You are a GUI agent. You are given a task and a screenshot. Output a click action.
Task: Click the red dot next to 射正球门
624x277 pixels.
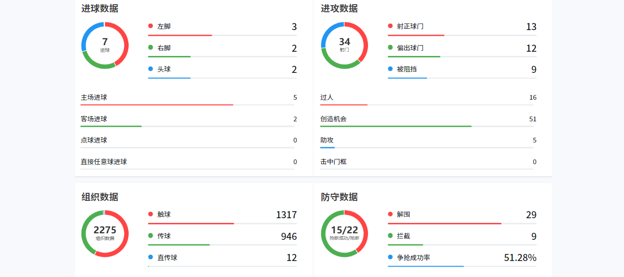[x=390, y=26]
